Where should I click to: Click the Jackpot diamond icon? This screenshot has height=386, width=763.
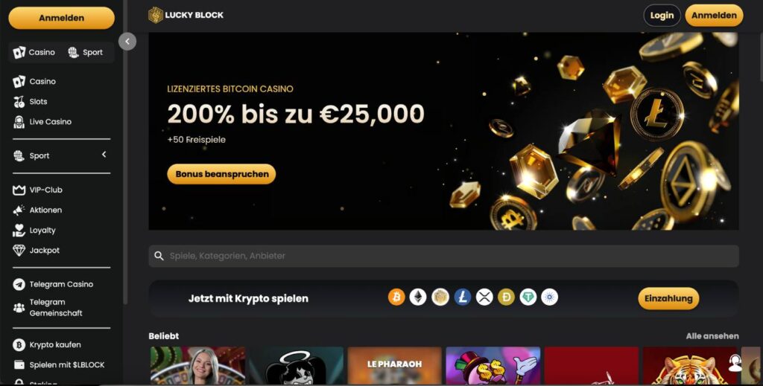pyautogui.click(x=19, y=251)
